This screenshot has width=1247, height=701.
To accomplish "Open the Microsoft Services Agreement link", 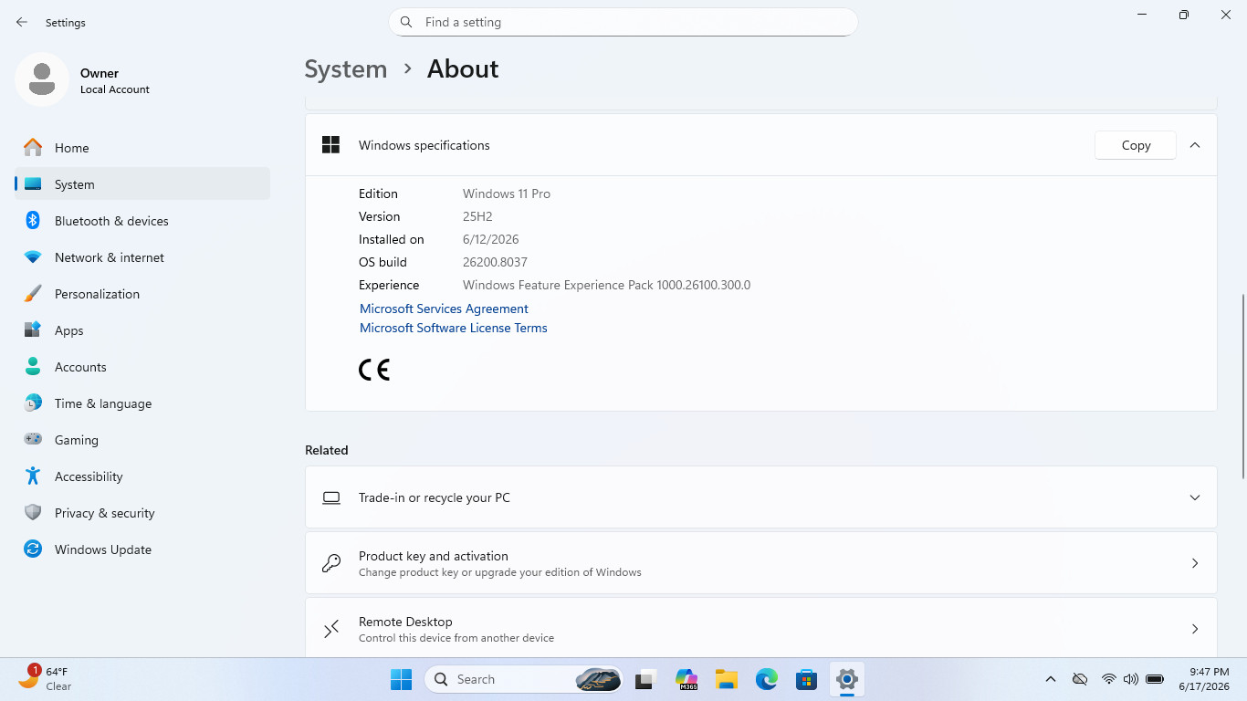I will click(x=444, y=309).
